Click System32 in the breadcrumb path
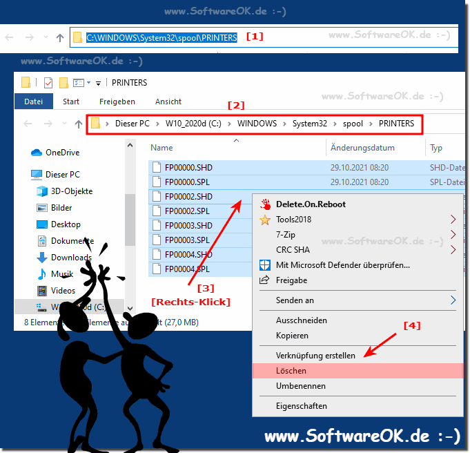The height and width of the screenshot is (453, 470). point(310,124)
